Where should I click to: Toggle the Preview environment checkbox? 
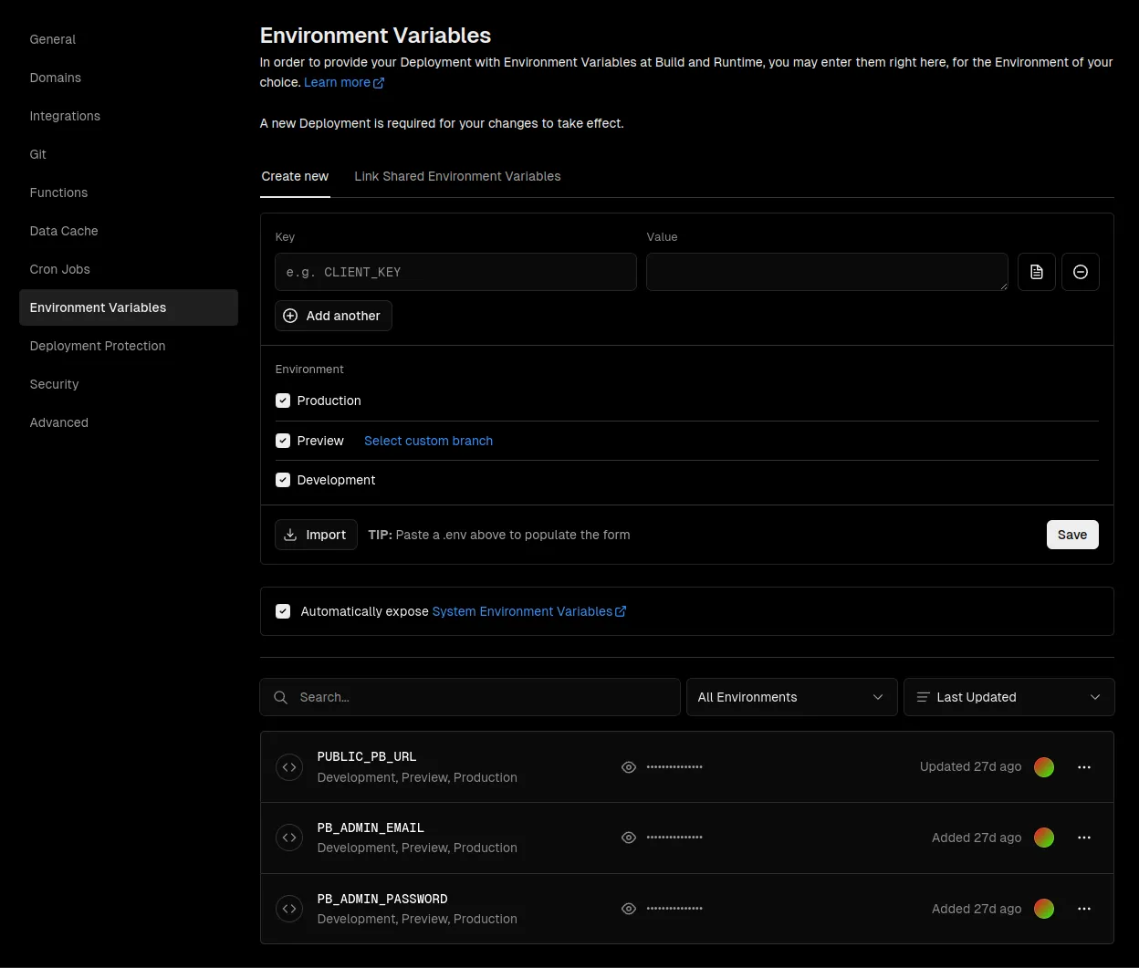[283, 441]
